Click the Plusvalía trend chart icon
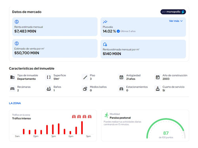The height and width of the screenshot is (148, 198). coord(105,22)
